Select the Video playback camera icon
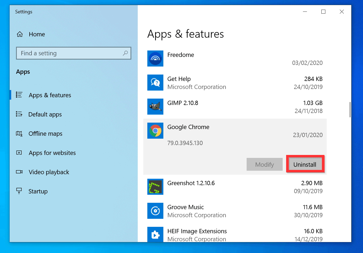The height and width of the screenshot is (253, 363). pos(19,172)
